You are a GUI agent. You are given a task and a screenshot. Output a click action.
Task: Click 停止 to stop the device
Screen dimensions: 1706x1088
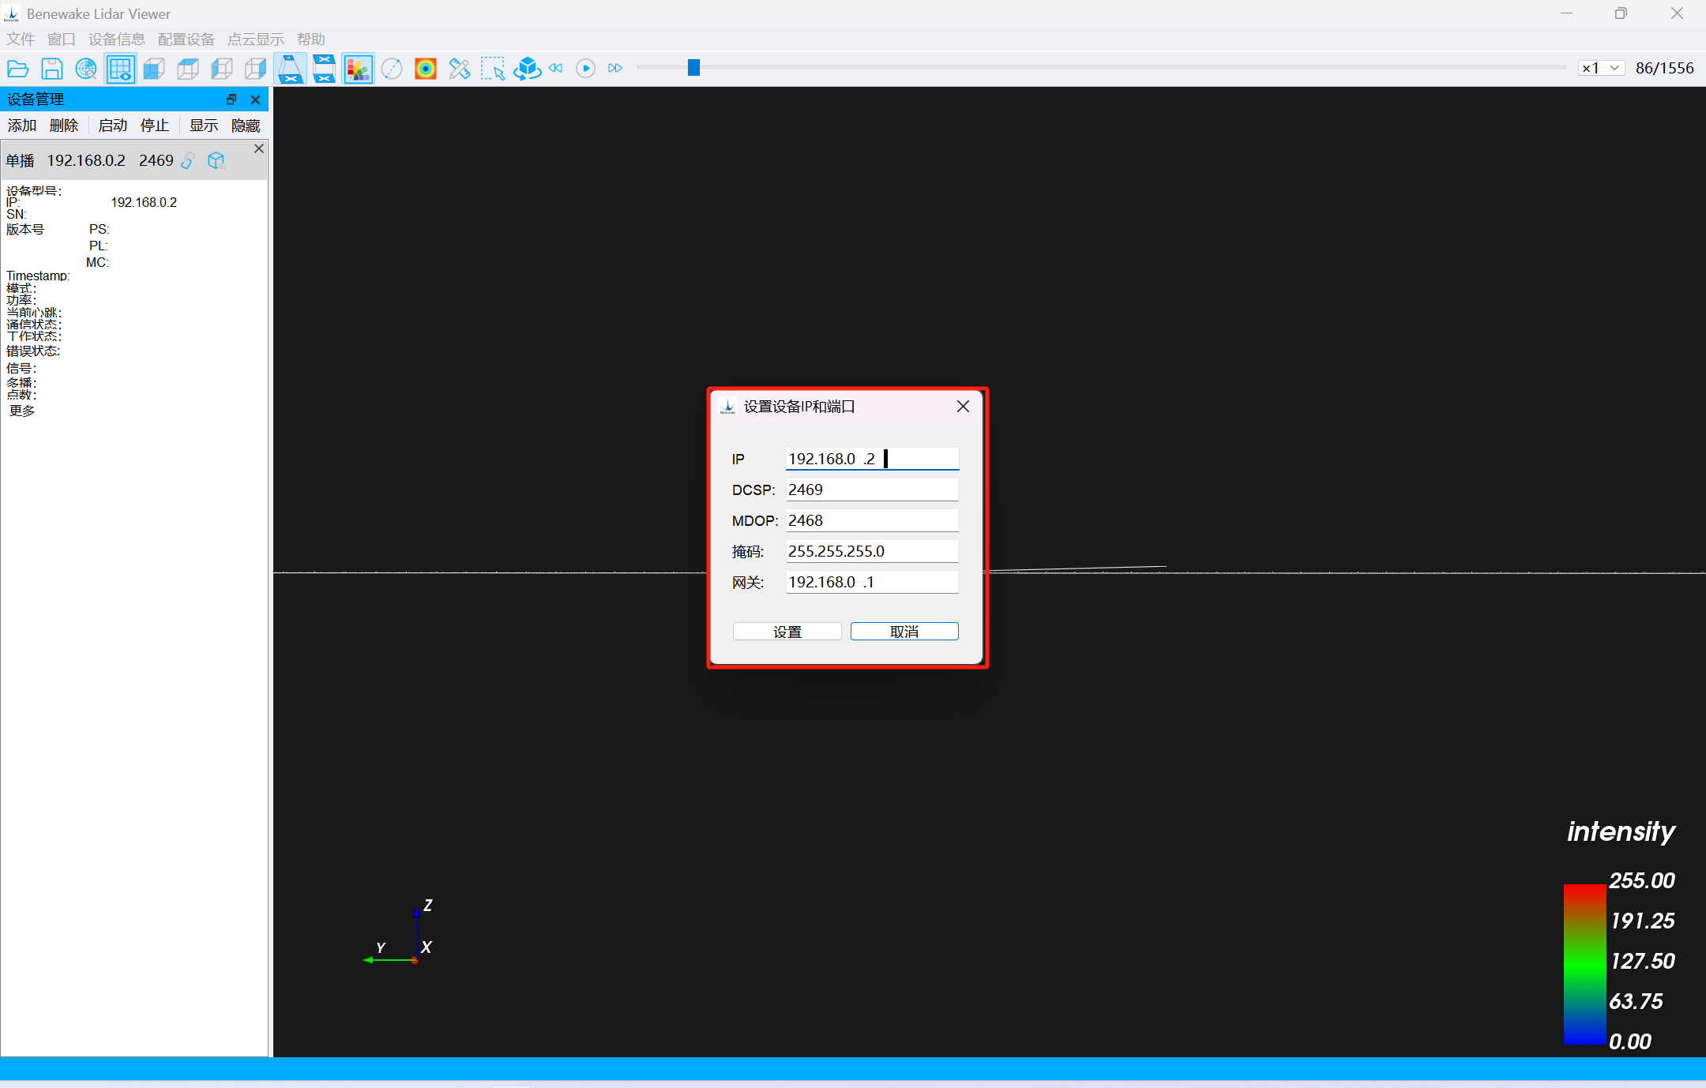[x=155, y=126]
